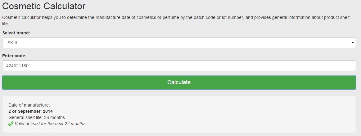Click the Valid at least 22 months message

(x=50, y=124)
